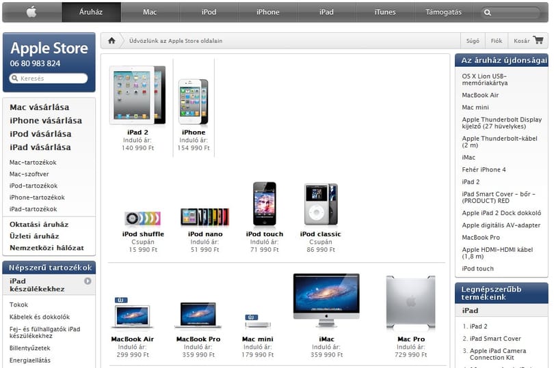Click the Apple Store title banner
Screen dimensions: 554x368
(x=49, y=48)
